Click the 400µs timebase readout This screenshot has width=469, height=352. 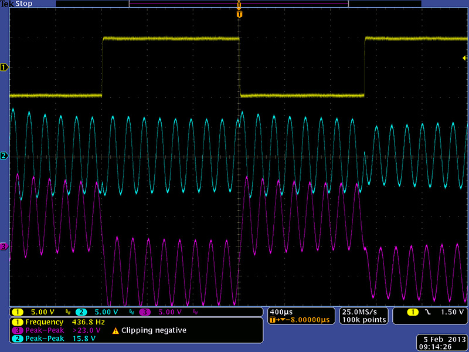click(x=281, y=312)
